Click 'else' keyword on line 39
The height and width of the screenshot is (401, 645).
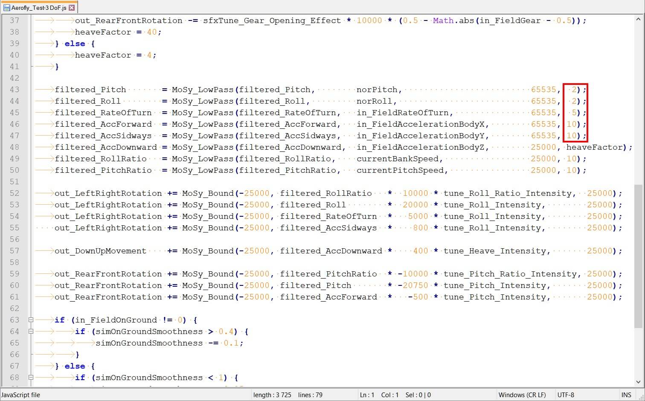(75, 44)
